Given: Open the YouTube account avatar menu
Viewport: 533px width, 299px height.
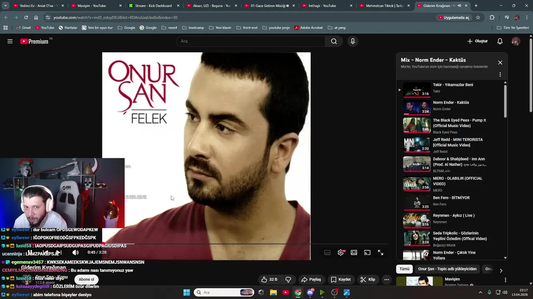Looking at the screenshot, I should click(x=516, y=41).
